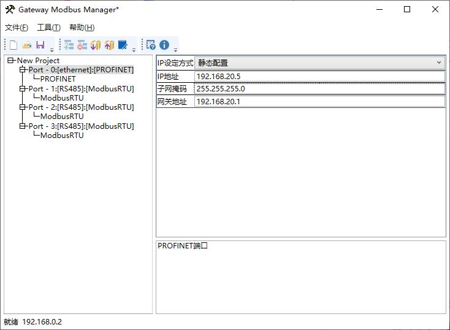The height and width of the screenshot is (330, 450).
Task: Click the Open project folder icon
Action: (27, 45)
